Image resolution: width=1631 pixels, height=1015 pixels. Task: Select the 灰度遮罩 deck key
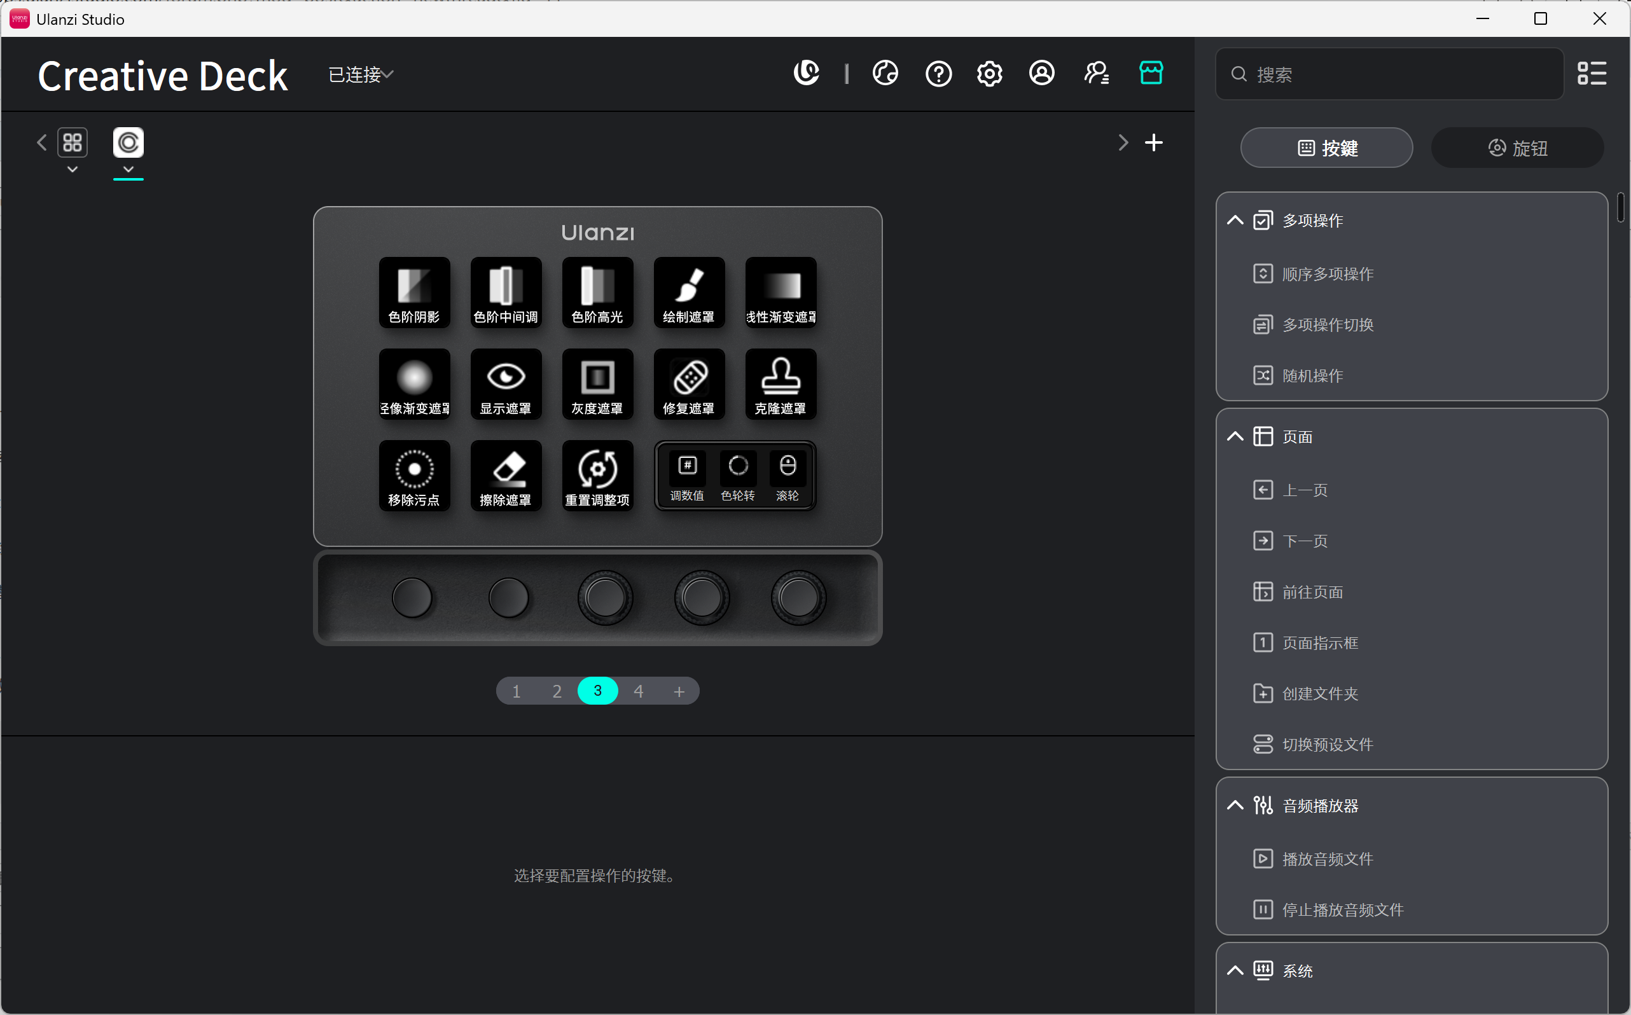(x=597, y=384)
